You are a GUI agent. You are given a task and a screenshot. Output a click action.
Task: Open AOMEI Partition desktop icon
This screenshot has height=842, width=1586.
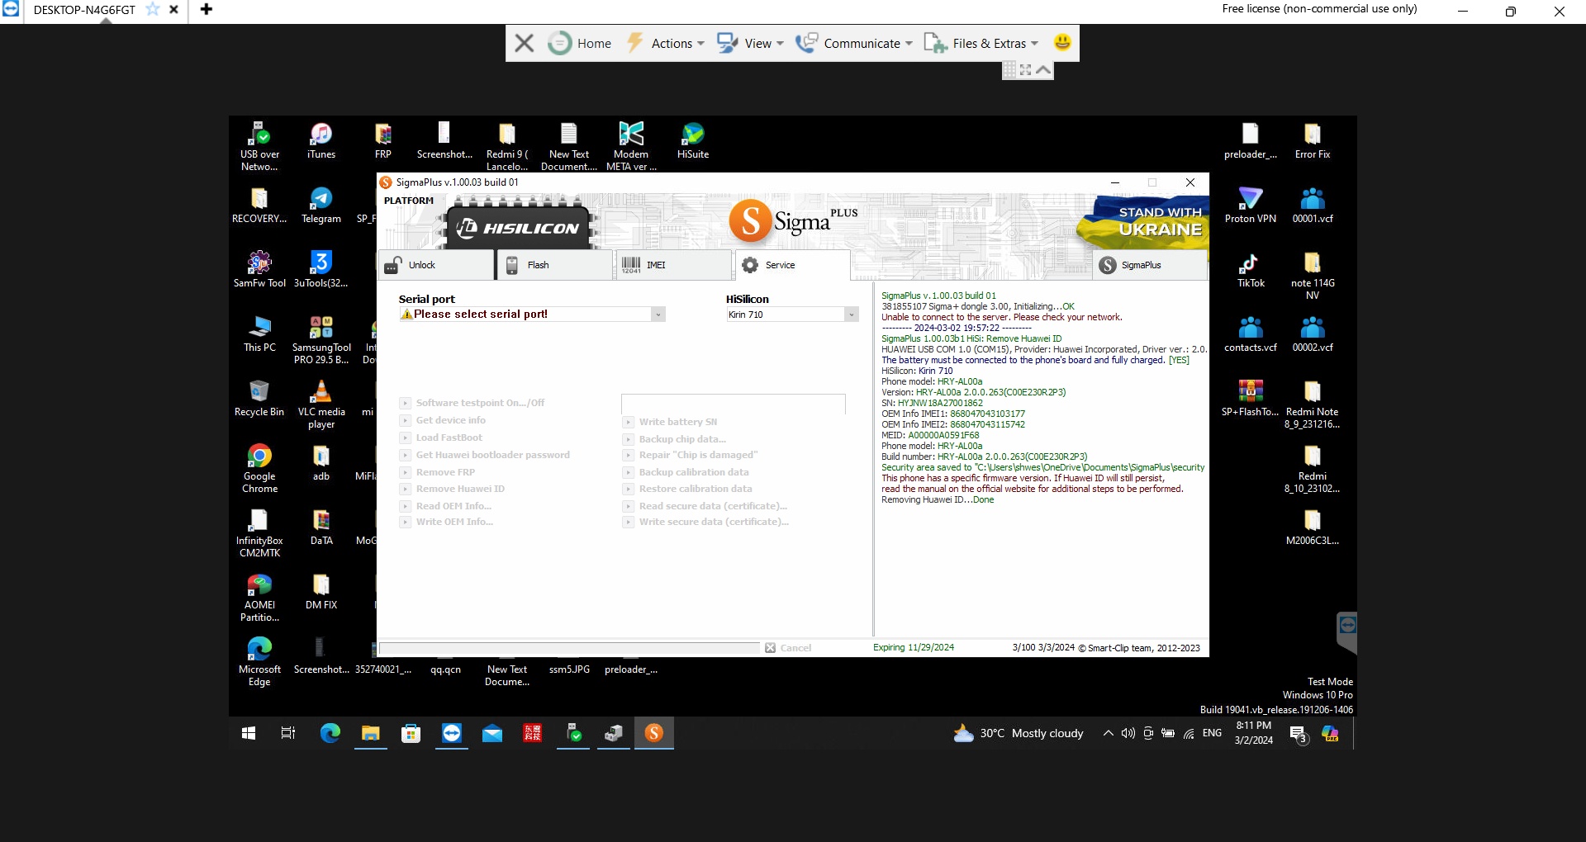pyautogui.click(x=259, y=597)
